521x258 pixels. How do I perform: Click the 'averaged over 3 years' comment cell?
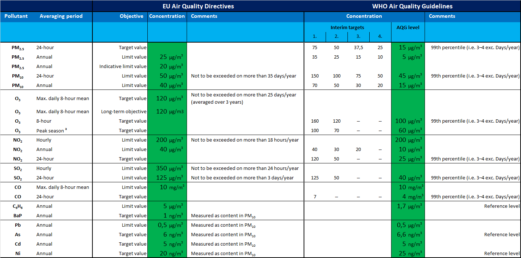(243, 98)
